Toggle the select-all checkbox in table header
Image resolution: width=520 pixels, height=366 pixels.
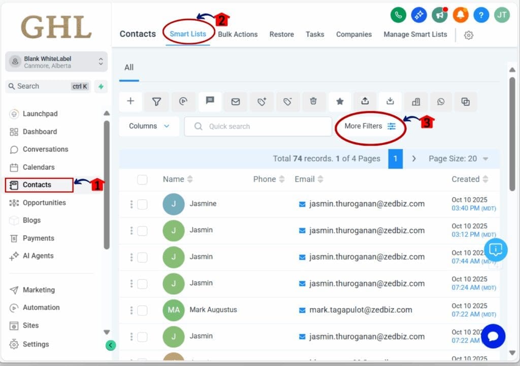tap(142, 179)
